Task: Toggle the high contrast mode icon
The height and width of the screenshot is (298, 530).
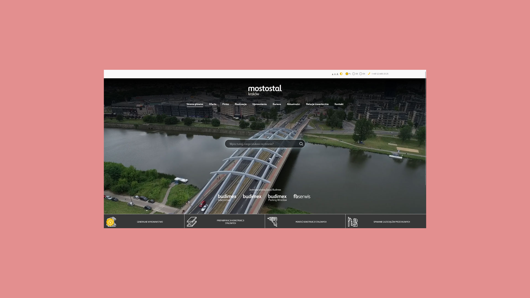Action: coord(341,74)
